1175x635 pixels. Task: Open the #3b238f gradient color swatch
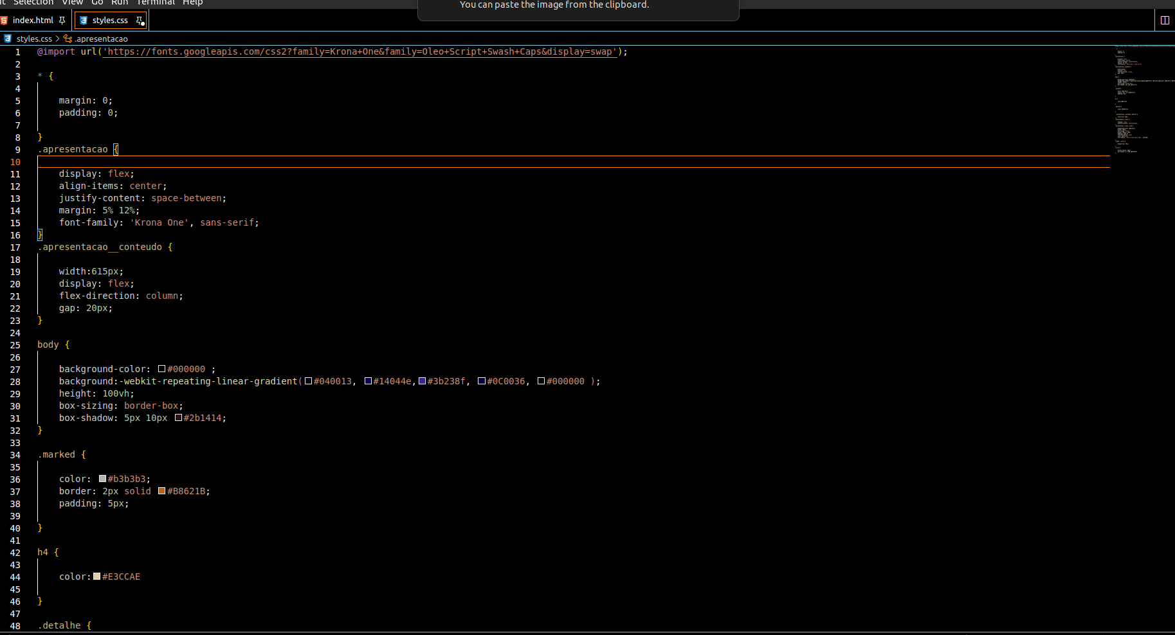(423, 381)
